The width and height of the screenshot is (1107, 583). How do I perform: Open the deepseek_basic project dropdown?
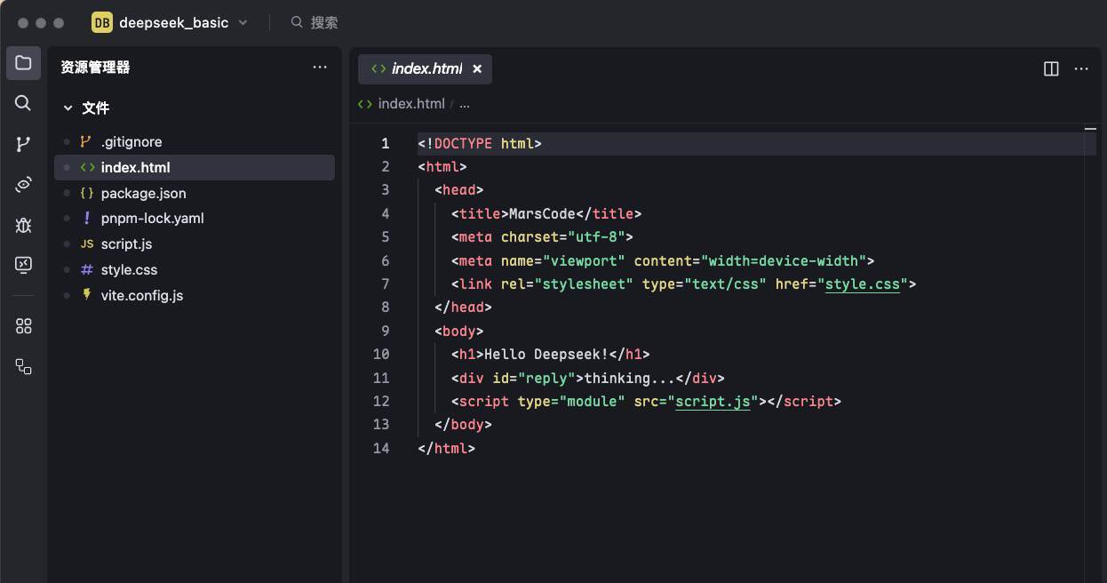tap(172, 23)
